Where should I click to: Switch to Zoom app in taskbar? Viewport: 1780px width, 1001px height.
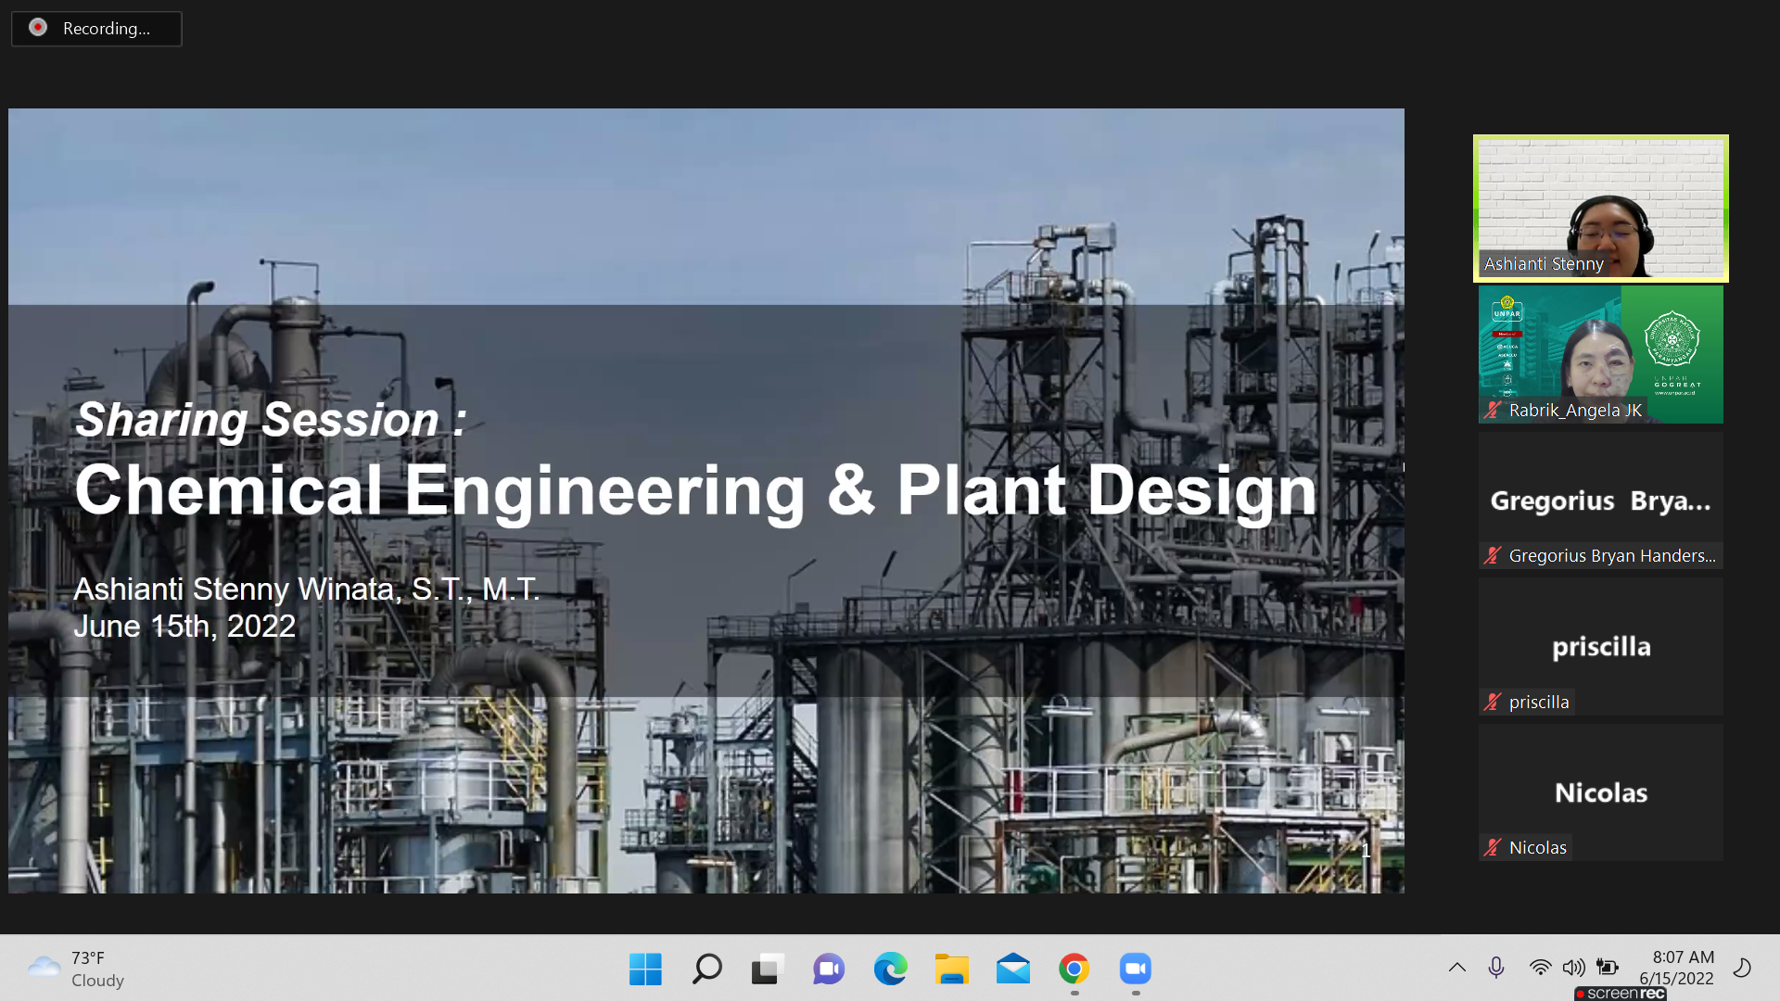(1135, 969)
